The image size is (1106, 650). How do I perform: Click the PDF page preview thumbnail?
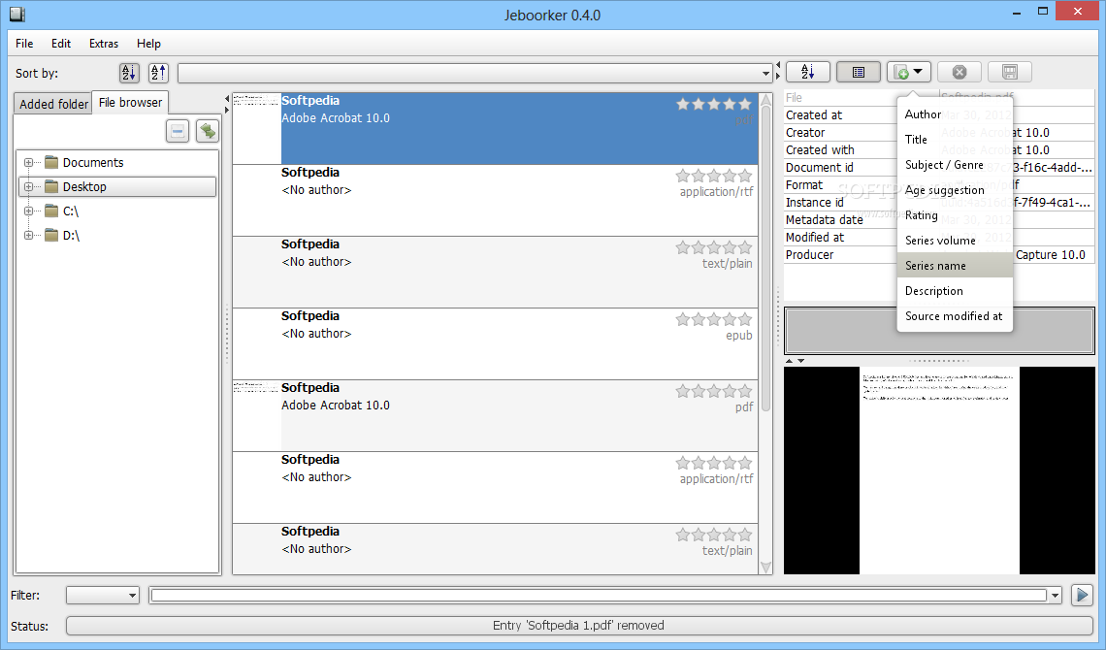[939, 471]
